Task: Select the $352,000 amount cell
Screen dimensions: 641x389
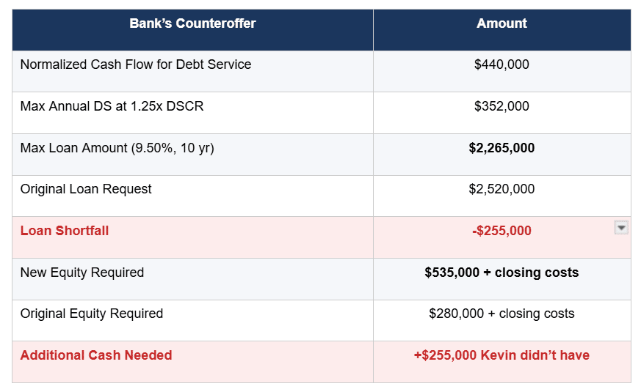Action: point(501,106)
